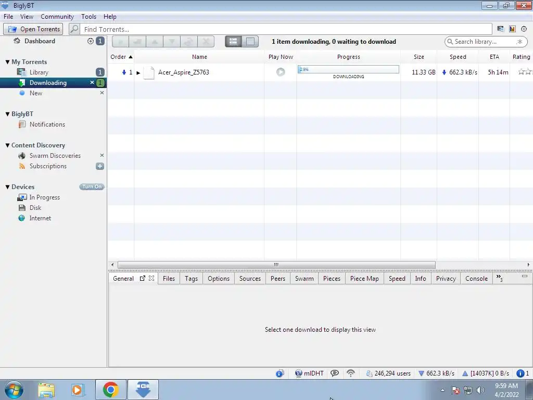The image size is (533, 400).
Task: Sort by the Order column header
Action: tap(121, 57)
